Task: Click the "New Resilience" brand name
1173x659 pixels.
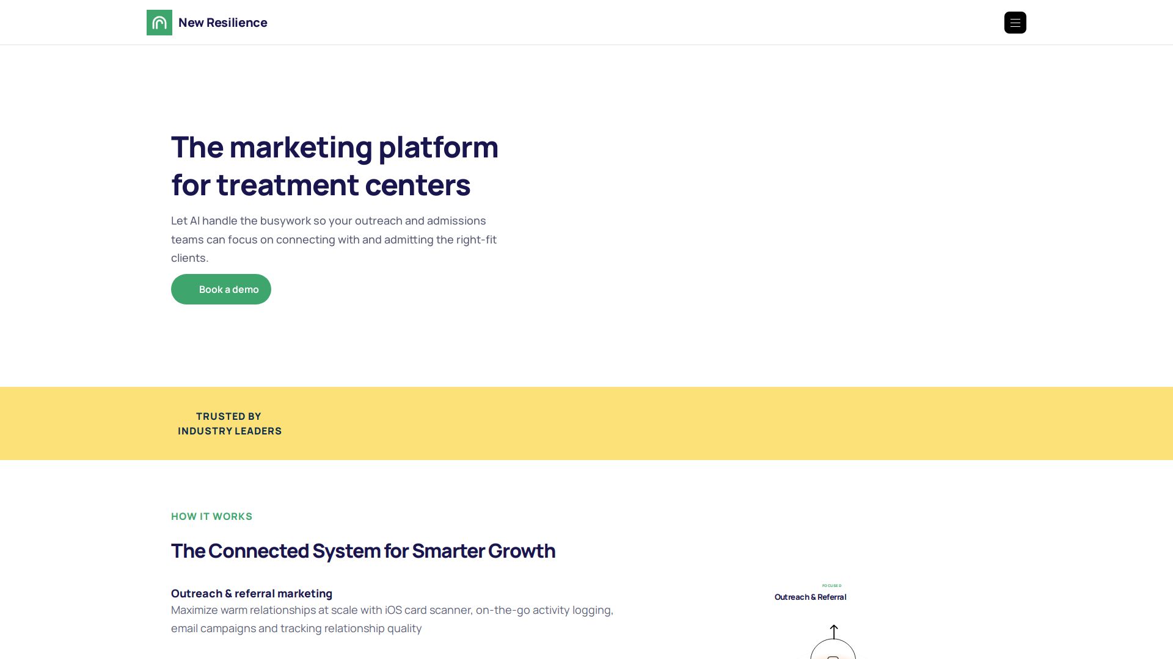Action: coord(222,23)
